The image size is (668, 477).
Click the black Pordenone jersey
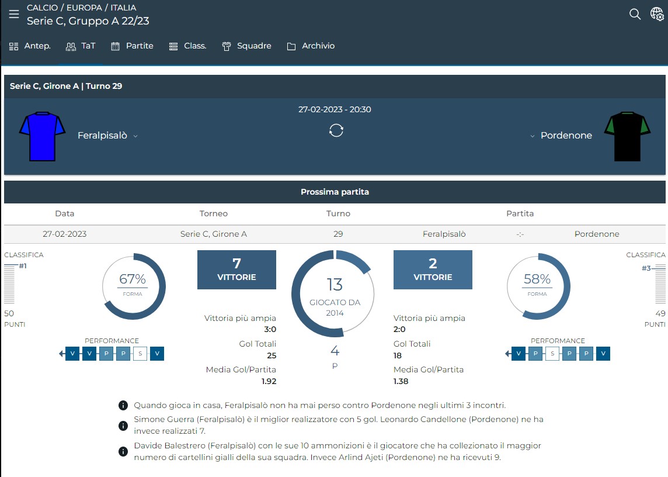coord(628,136)
